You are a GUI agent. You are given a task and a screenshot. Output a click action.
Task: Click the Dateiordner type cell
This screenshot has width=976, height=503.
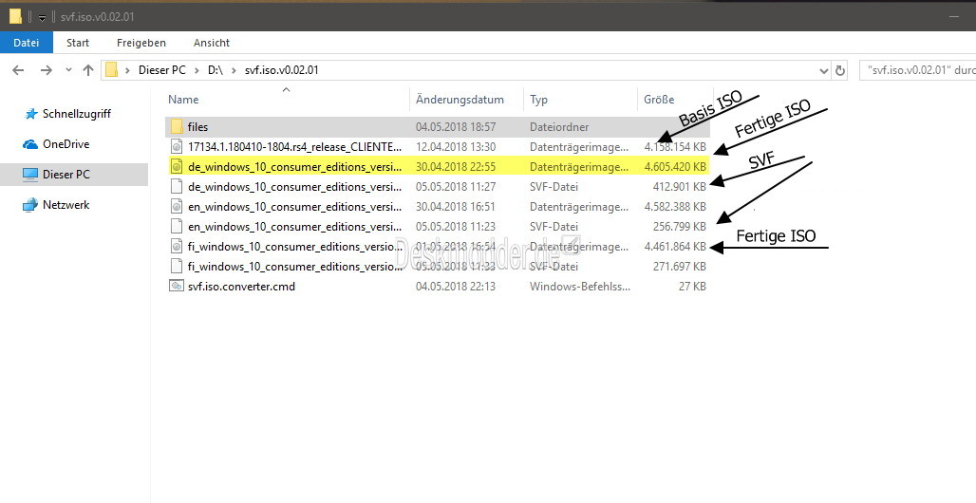[x=559, y=127]
